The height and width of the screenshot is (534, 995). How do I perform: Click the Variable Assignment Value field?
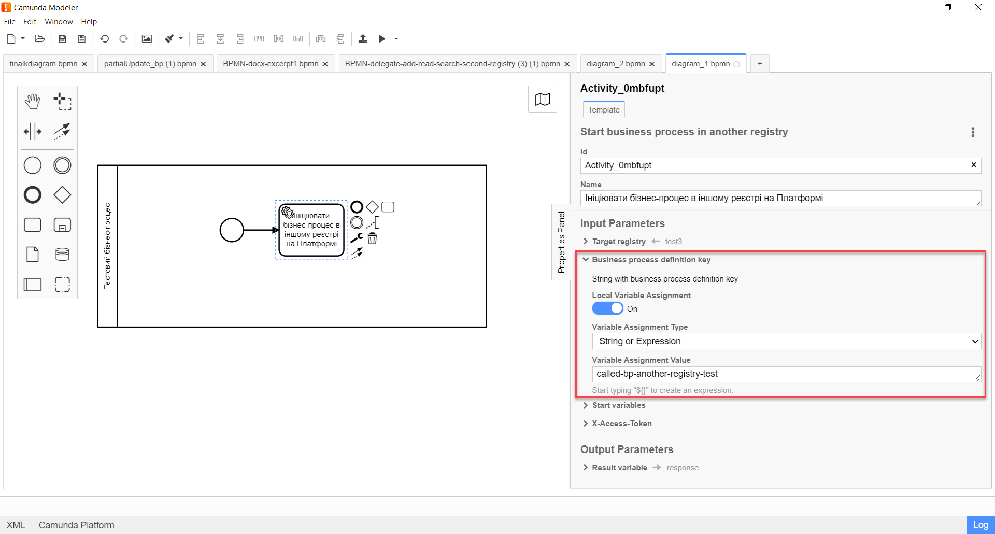786,374
